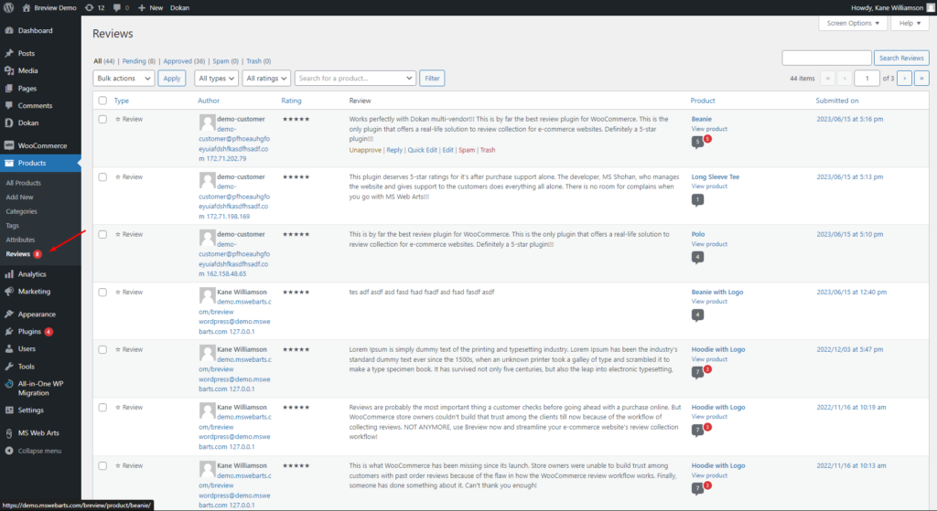The height and width of the screenshot is (511, 937).
Task: Open the All Products submenu item
Action: click(x=23, y=183)
